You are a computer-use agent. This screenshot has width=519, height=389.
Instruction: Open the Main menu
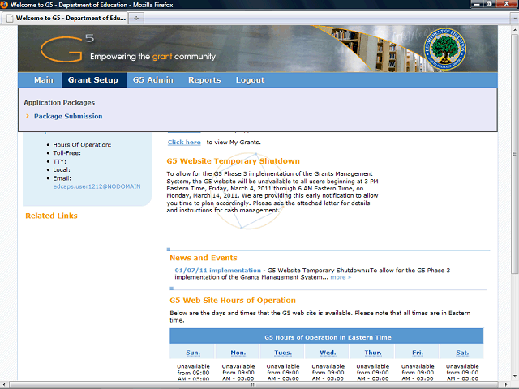pyautogui.click(x=43, y=80)
